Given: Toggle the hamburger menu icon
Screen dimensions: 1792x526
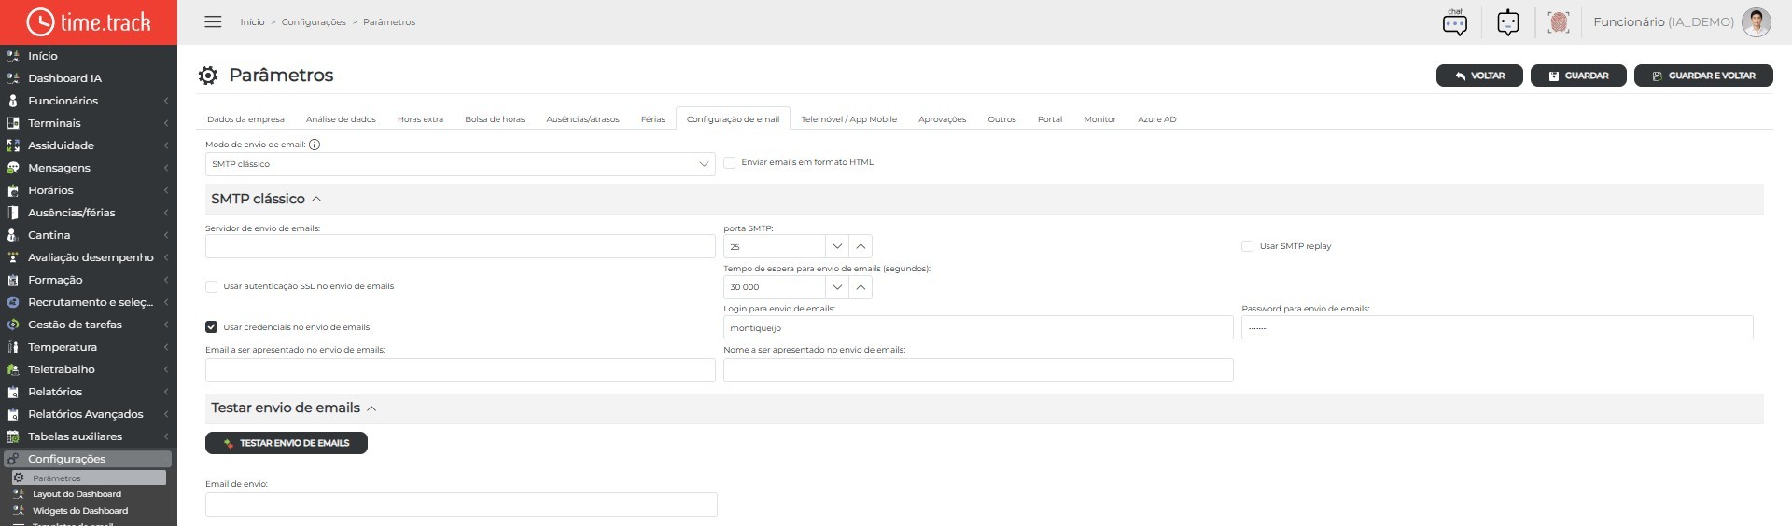Looking at the screenshot, I should pos(213,21).
